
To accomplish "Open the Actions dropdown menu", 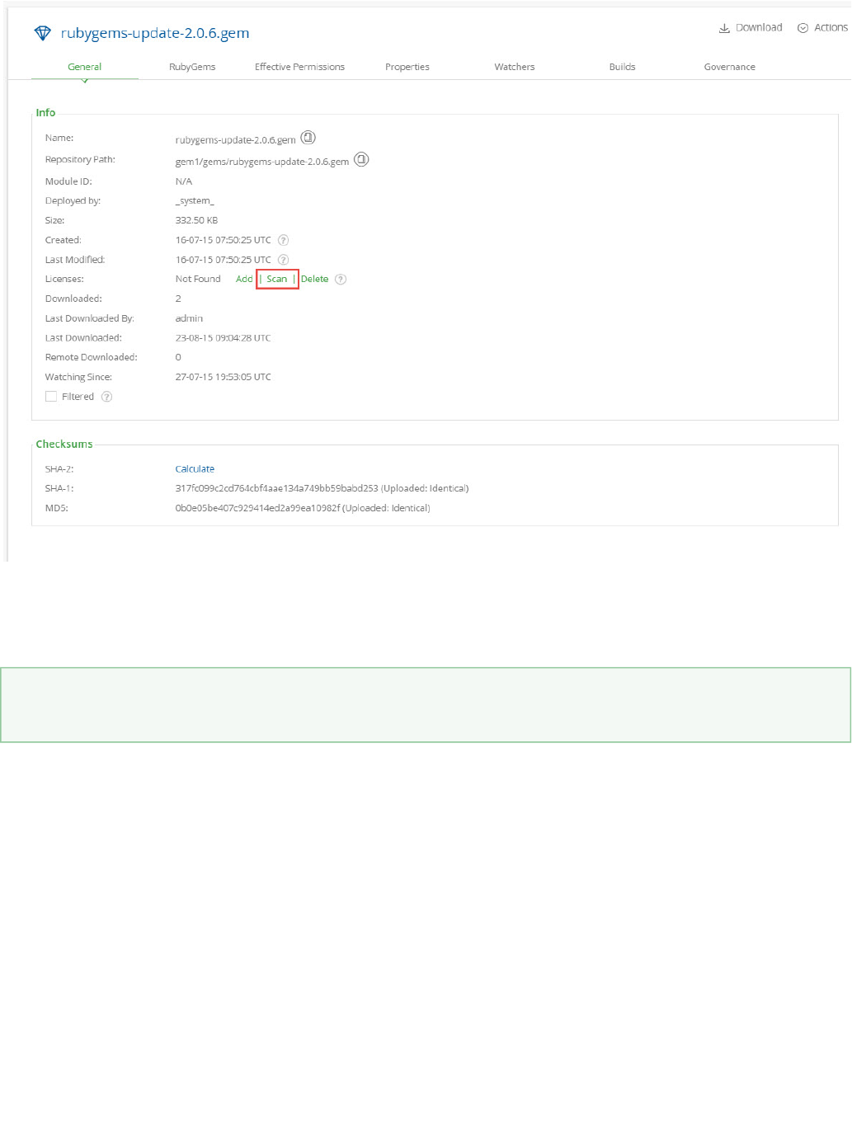I will (x=822, y=27).
